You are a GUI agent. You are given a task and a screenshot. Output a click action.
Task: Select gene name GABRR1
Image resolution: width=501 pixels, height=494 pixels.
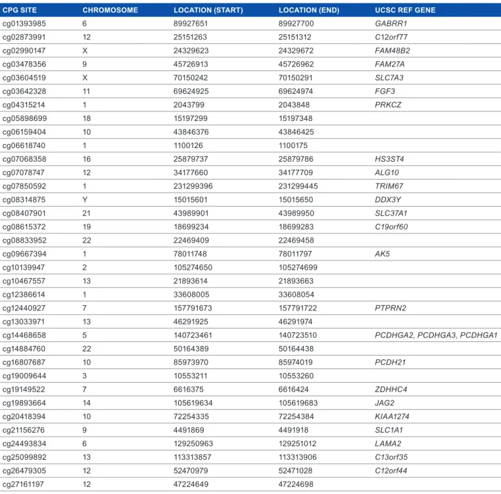(x=391, y=24)
